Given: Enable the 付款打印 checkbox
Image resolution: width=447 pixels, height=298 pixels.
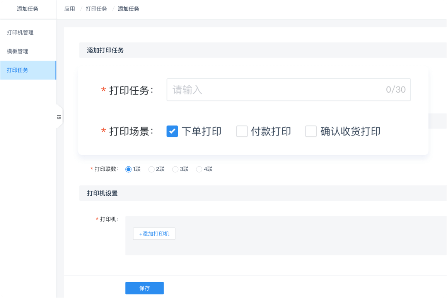Looking at the screenshot, I should click(242, 132).
